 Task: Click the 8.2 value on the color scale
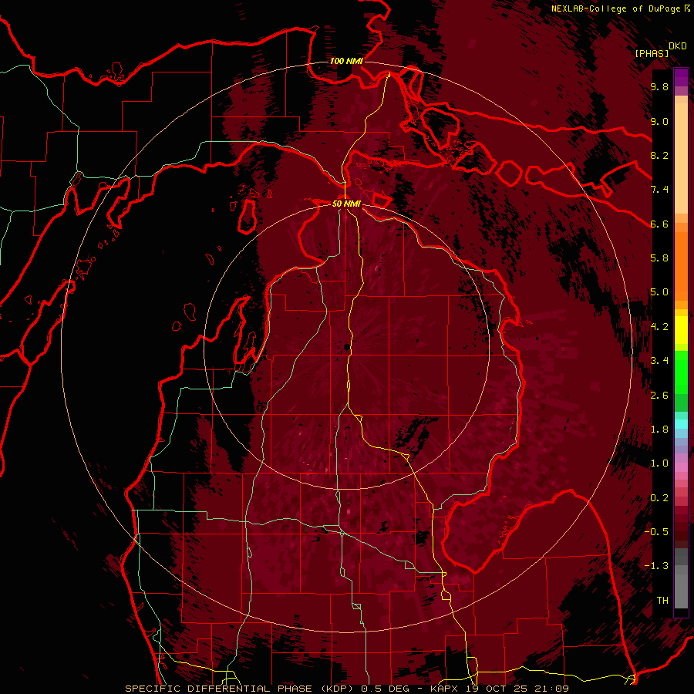tap(659, 155)
